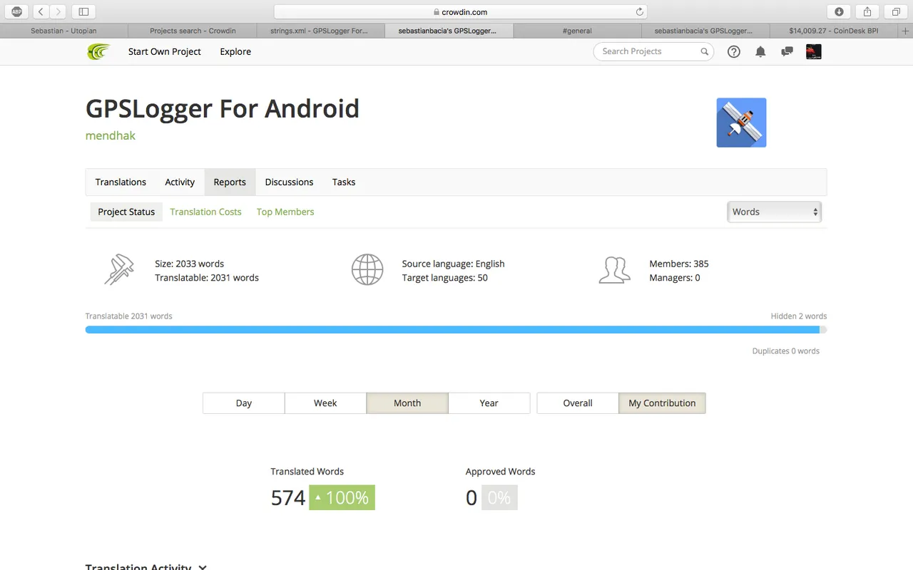The height and width of the screenshot is (570, 913).
Task: Click the search magnifier icon
Action: click(704, 51)
